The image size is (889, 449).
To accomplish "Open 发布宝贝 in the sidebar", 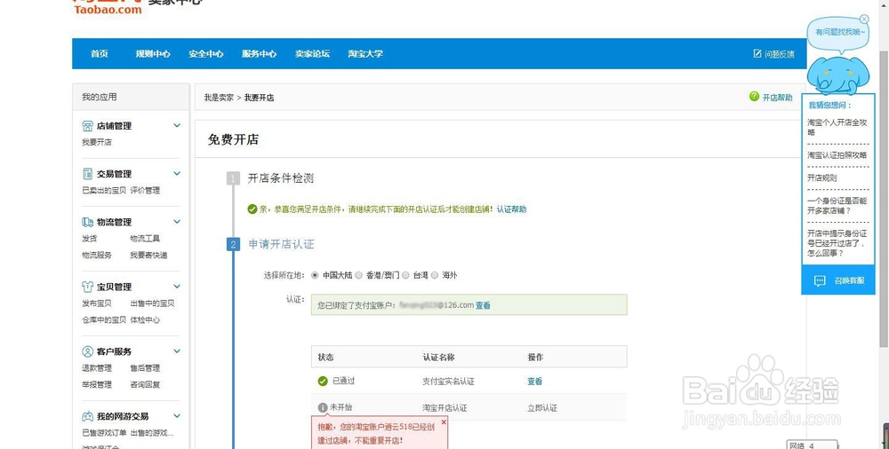I will coord(97,303).
